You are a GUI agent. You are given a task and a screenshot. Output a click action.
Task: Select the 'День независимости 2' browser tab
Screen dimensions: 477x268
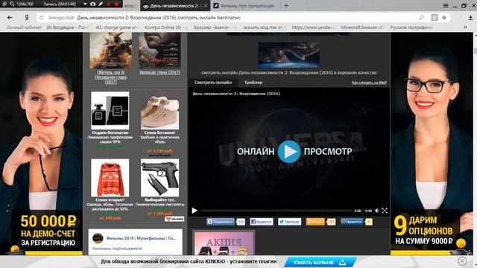(175, 6)
